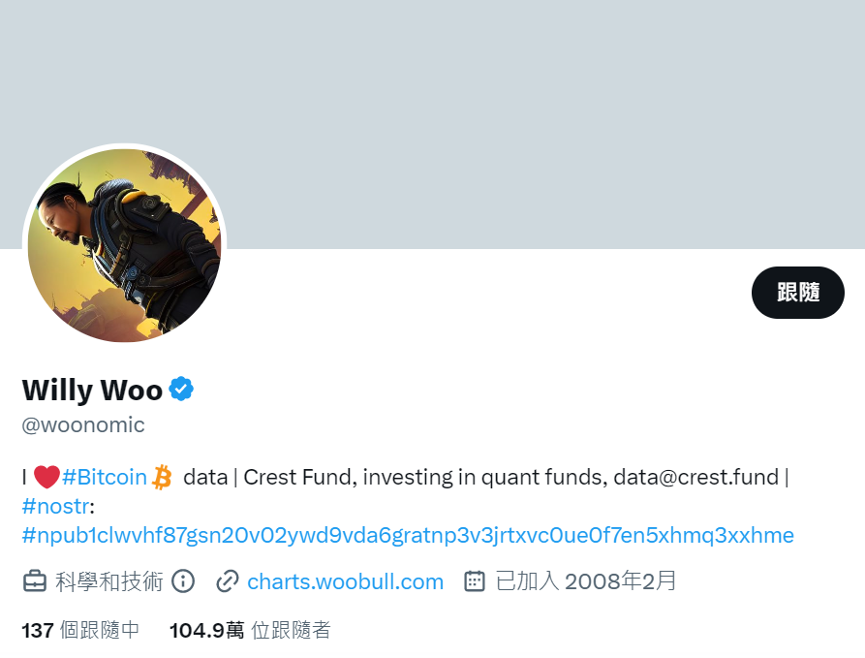Click the red heart emoji in bio
The width and height of the screenshot is (865, 658).
click(46, 477)
